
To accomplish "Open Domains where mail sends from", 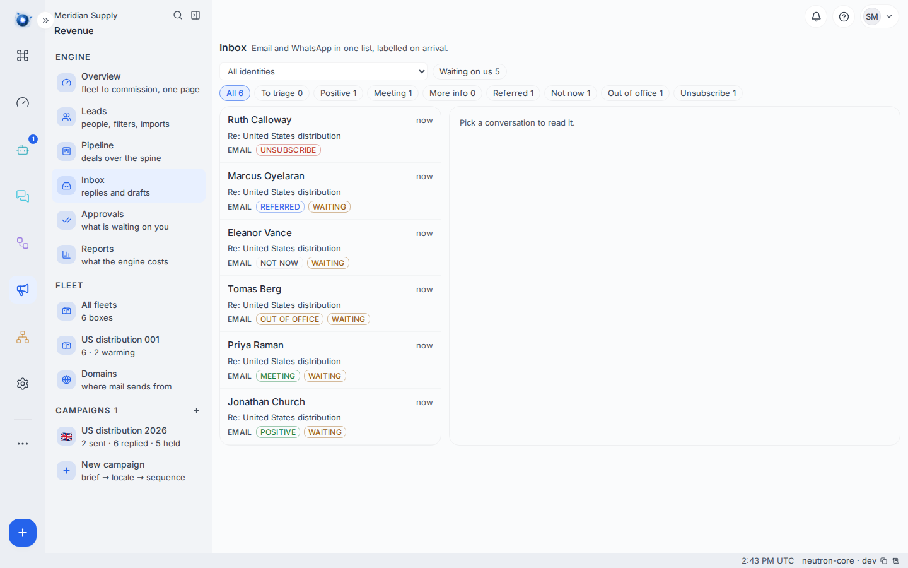I will 129,380.
